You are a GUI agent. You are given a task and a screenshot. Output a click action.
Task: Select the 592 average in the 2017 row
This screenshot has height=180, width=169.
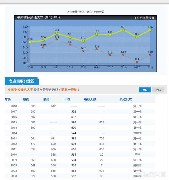coord(74,112)
